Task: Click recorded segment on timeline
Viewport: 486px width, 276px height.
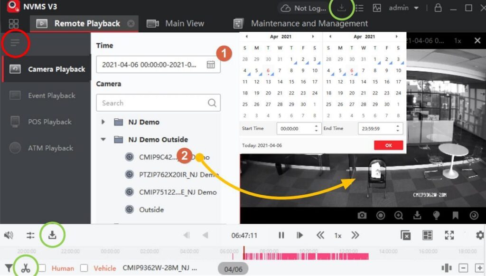Action: 306,256
